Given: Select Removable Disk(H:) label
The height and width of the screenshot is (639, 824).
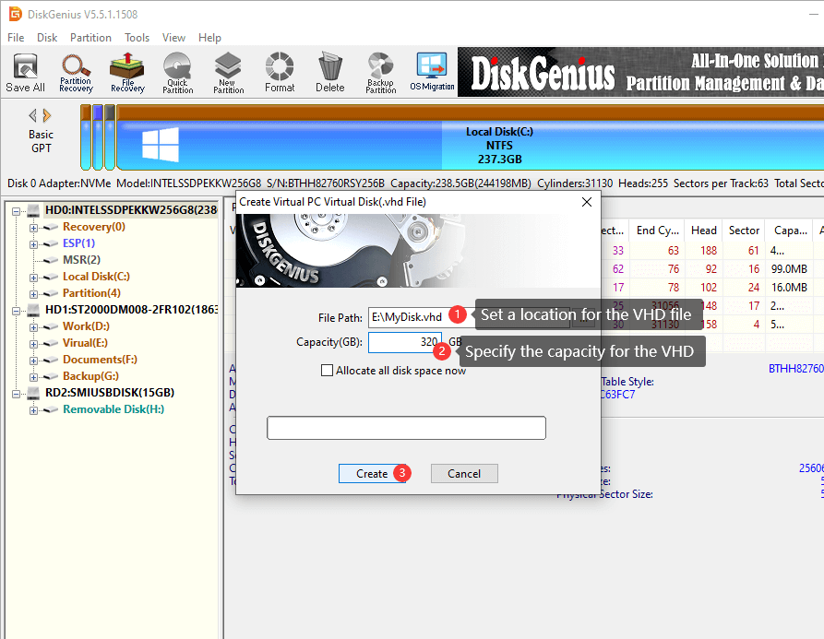Looking at the screenshot, I should pyautogui.click(x=113, y=409).
